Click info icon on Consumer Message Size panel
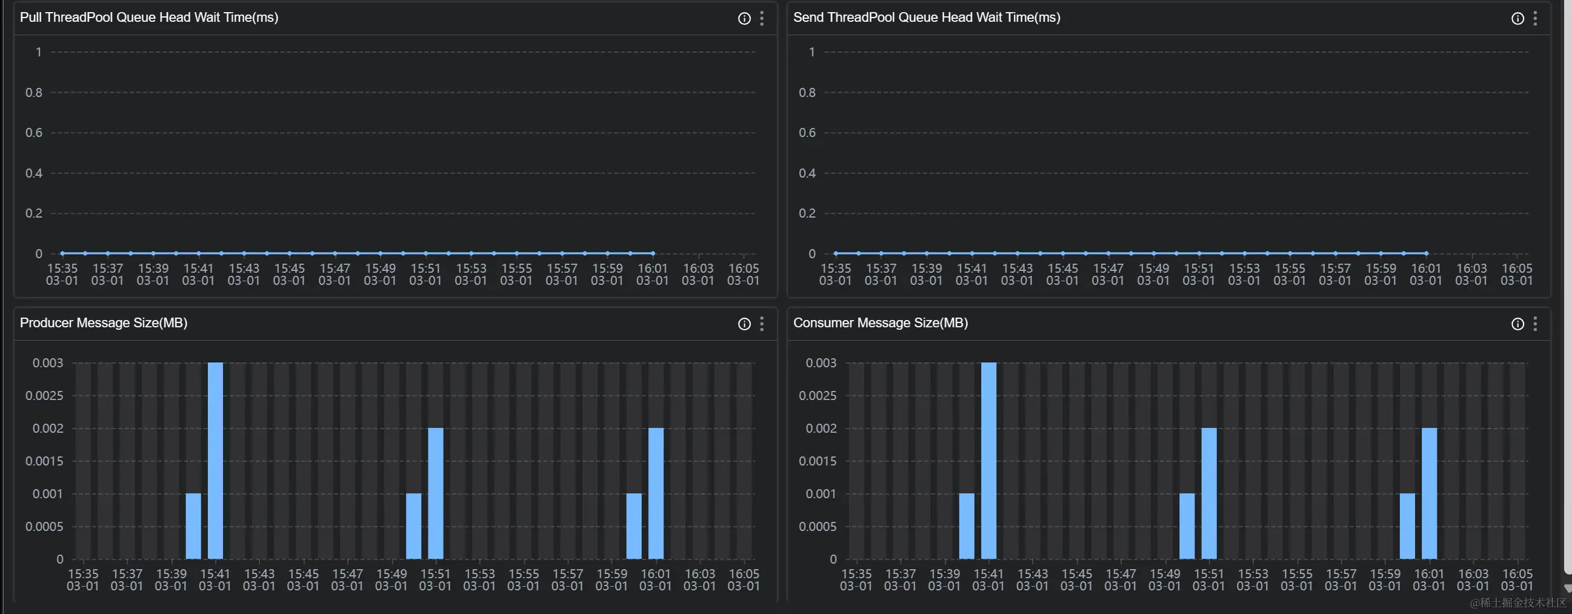The height and width of the screenshot is (614, 1572). 1517,324
